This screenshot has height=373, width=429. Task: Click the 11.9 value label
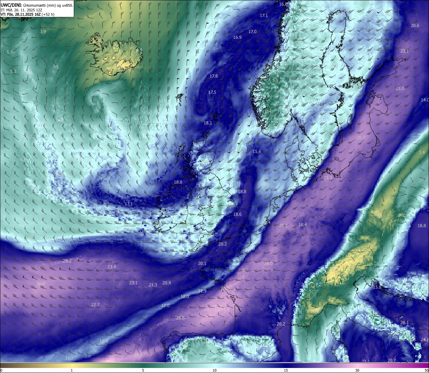202,291
